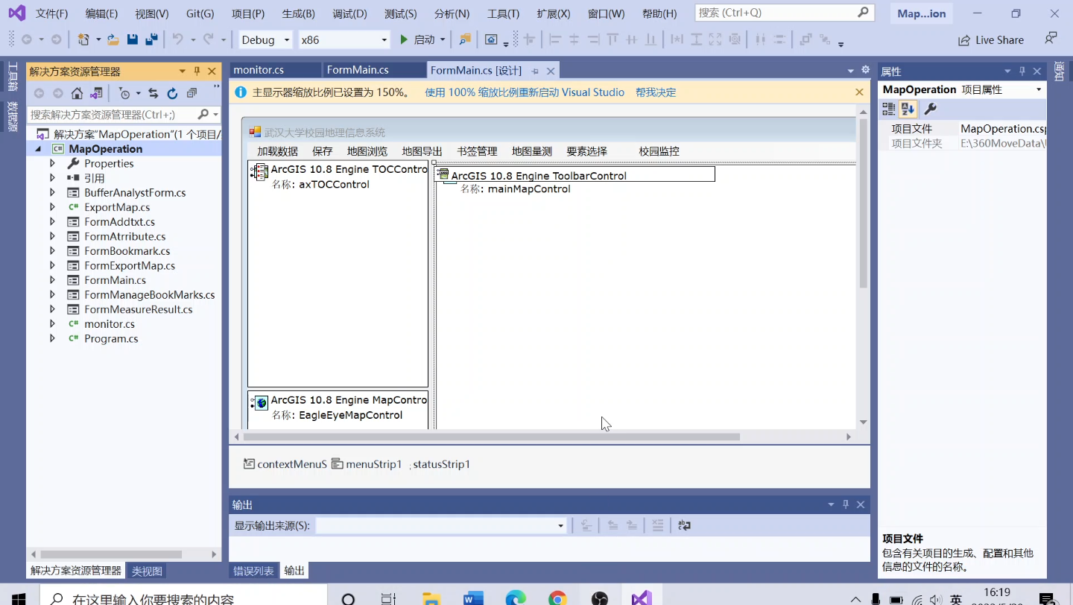This screenshot has height=605, width=1073.
Task: Open the Debug configuration dropdown
Action: click(286, 40)
